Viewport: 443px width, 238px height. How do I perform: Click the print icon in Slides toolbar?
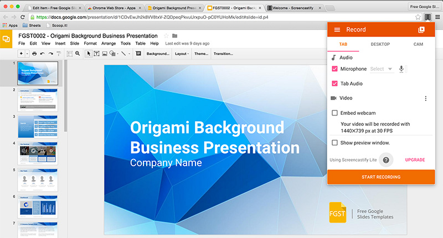34,54
